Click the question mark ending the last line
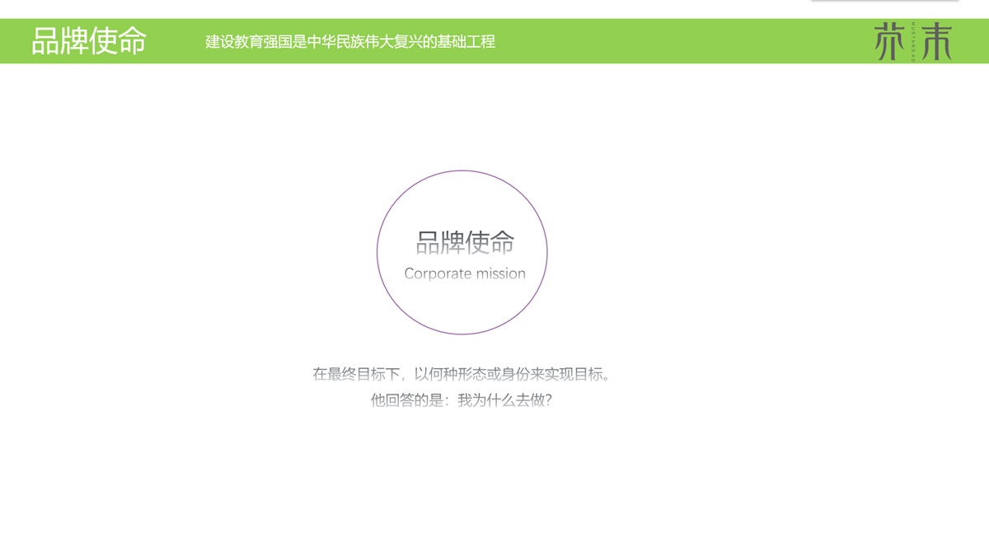This screenshot has height=556, width=989. coord(548,401)
